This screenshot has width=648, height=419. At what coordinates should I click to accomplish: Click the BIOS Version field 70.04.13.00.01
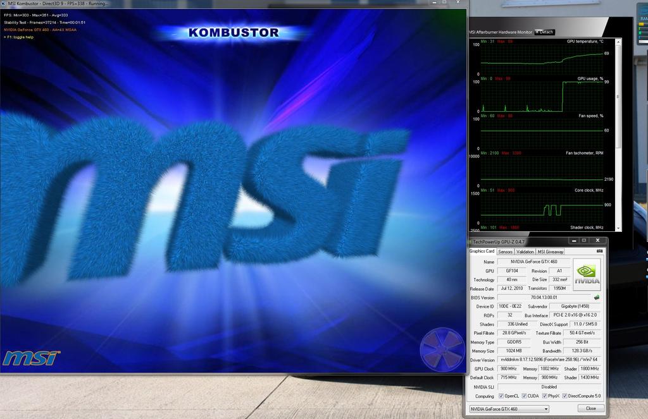pyautogui.click(x=544, y=297)
